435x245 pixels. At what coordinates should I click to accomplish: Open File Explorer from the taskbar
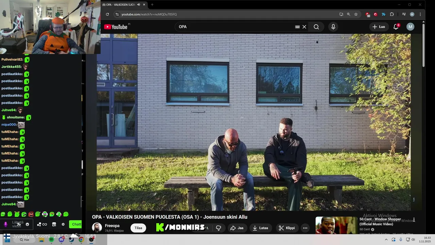click(x=41, y=240)
